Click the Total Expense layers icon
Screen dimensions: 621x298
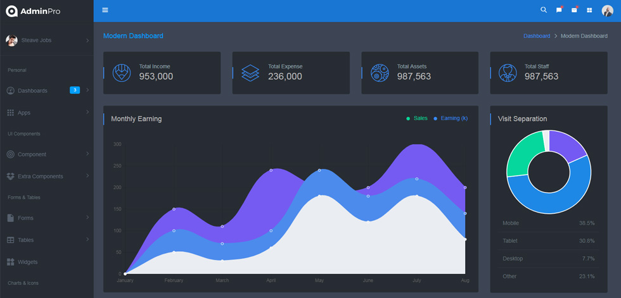250,73
